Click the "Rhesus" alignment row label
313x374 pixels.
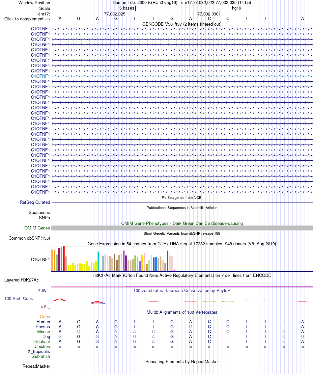(43, 327)
